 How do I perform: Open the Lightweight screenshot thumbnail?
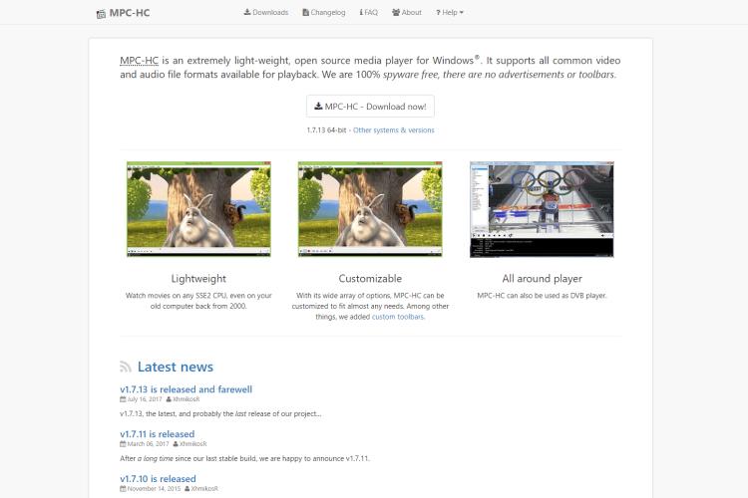[x=198, y=209]
